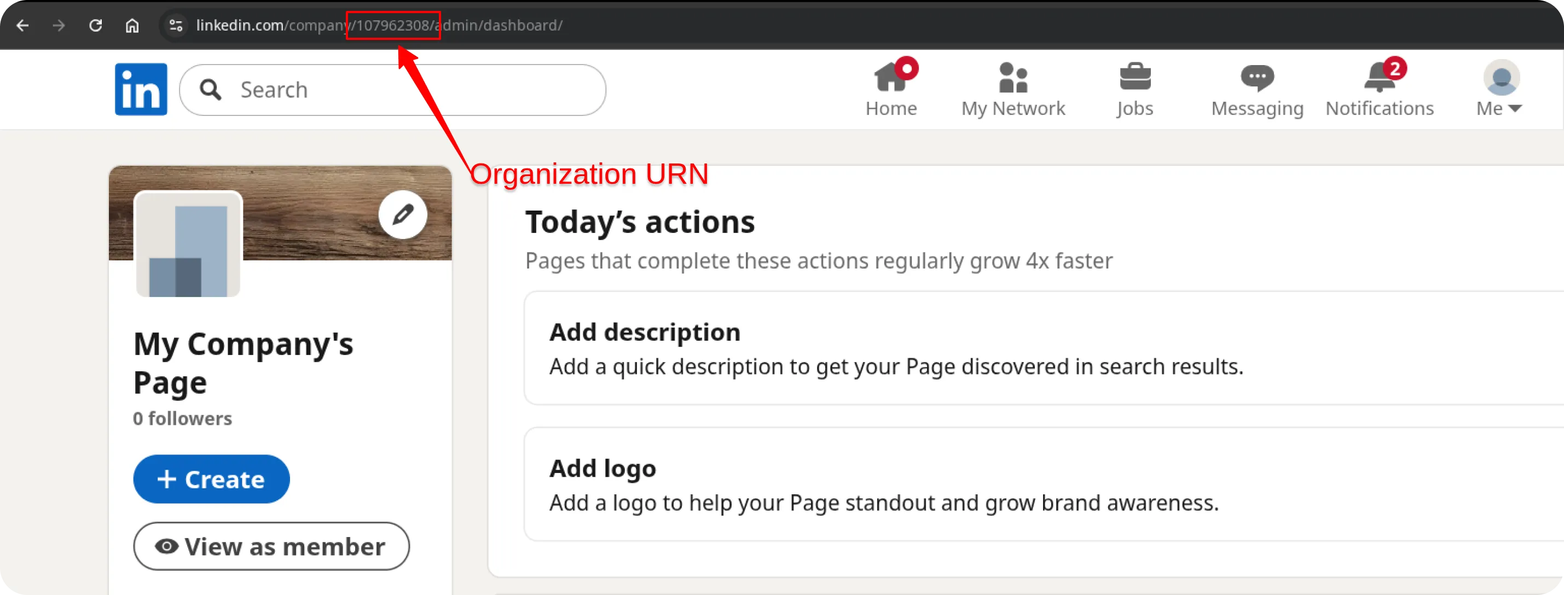Click the Create button

[x=211, y=479]
